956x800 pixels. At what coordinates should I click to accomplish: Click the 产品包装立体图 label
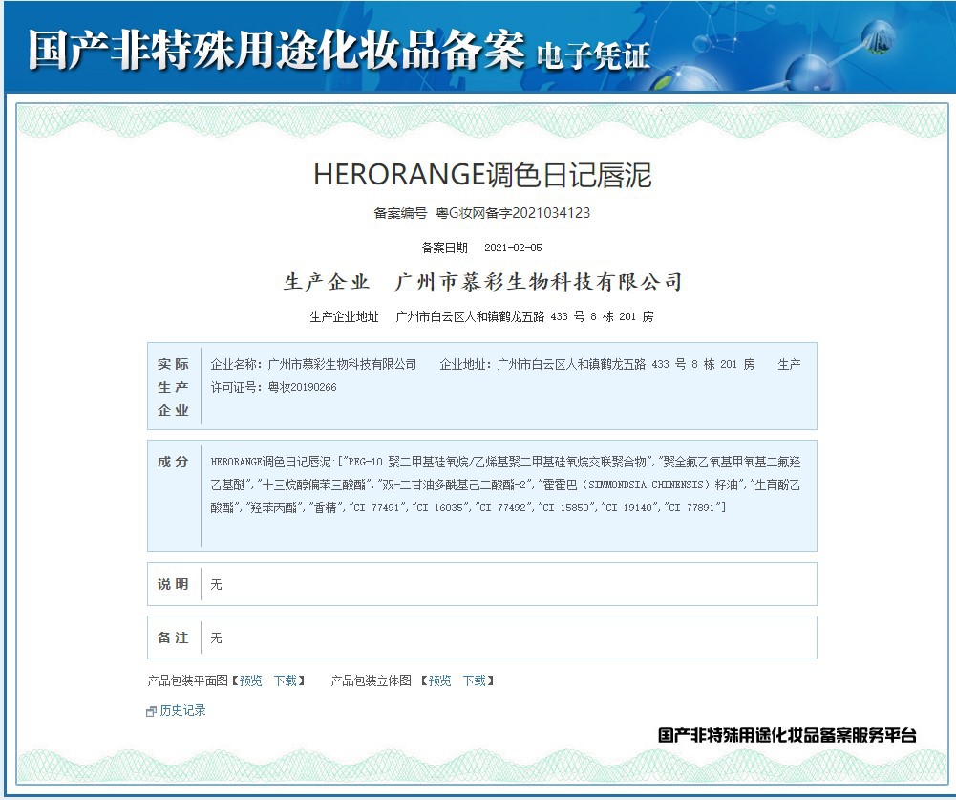pos(372,681)
